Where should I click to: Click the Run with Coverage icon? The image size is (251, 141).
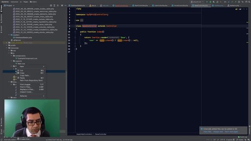[x=214, y=2]
